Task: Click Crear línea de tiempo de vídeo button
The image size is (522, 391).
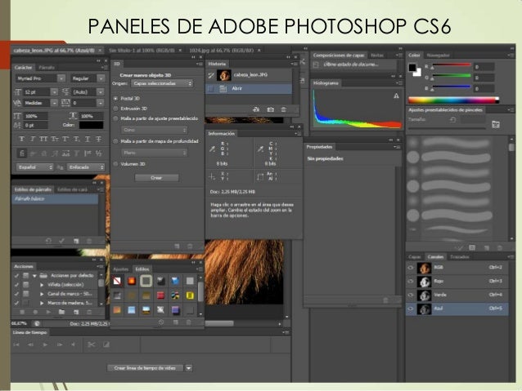Action: tap(145, 368)
